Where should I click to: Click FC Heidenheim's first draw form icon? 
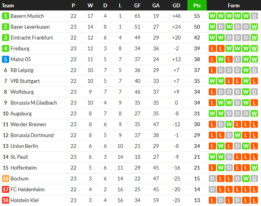(212, 190)
